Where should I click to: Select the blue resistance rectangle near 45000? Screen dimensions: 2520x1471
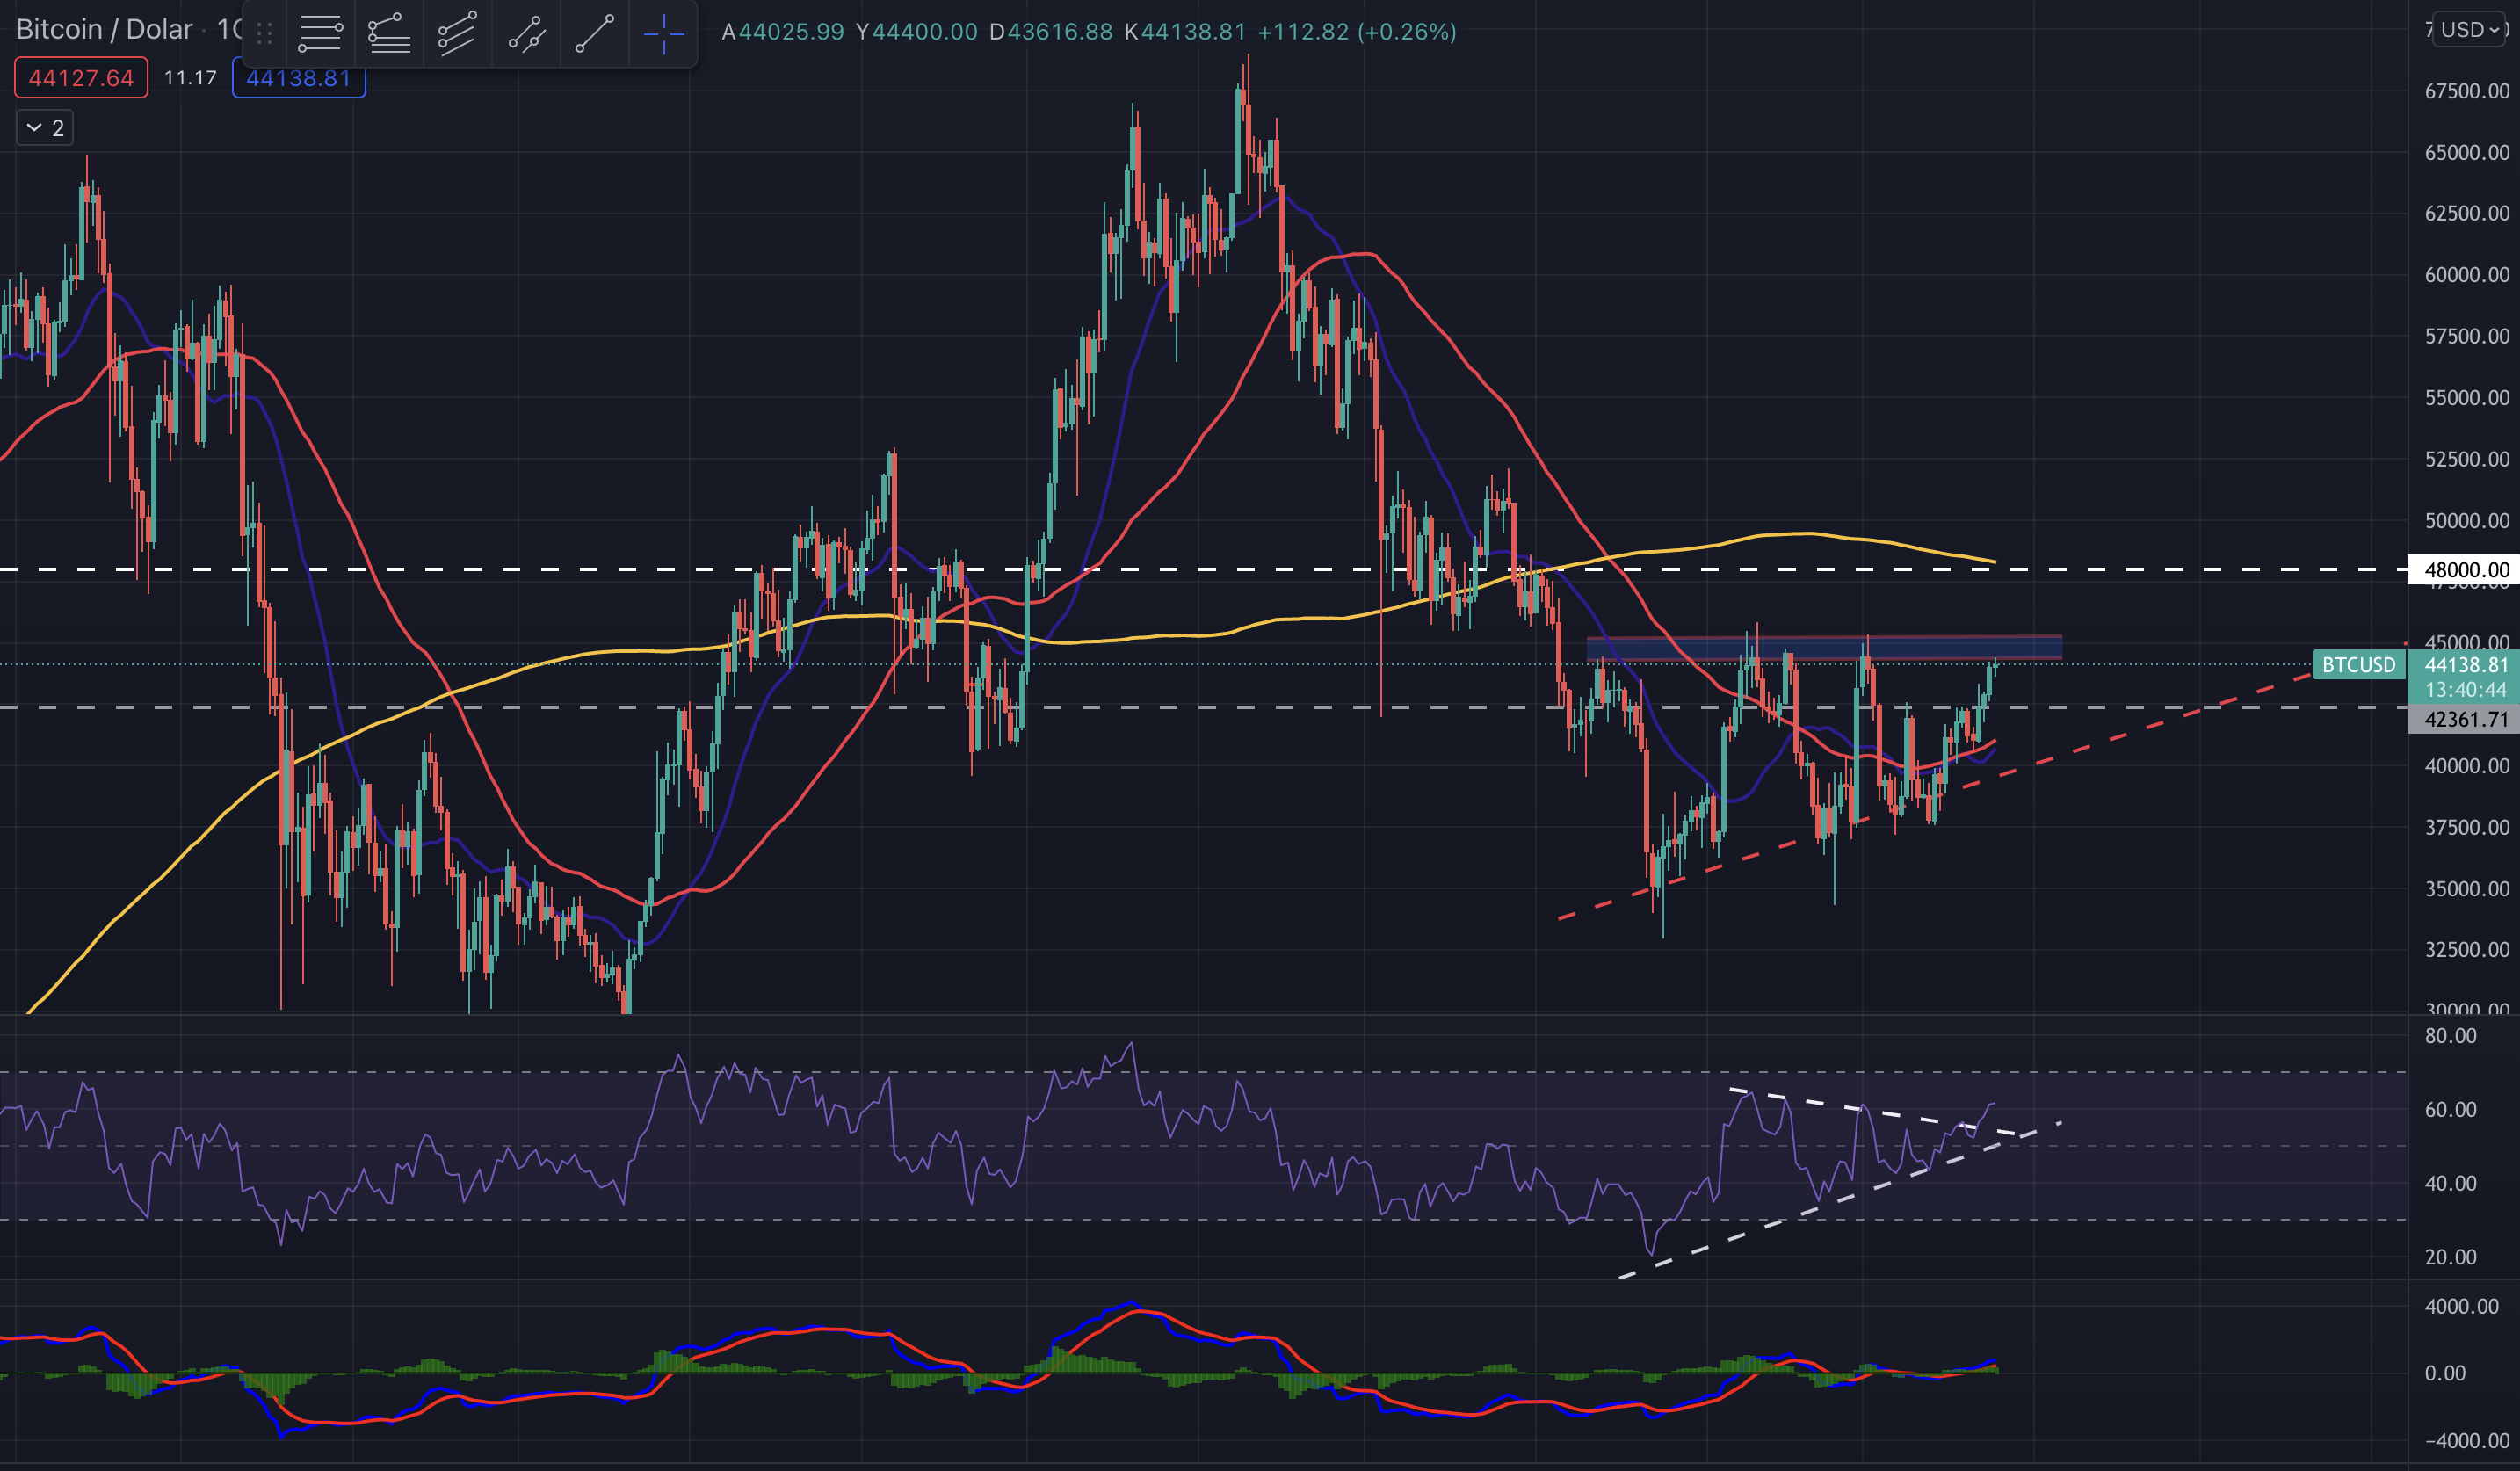coord(1824,648)
